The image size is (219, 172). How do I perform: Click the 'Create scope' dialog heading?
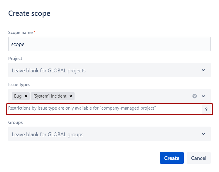[x=29, y=13]
